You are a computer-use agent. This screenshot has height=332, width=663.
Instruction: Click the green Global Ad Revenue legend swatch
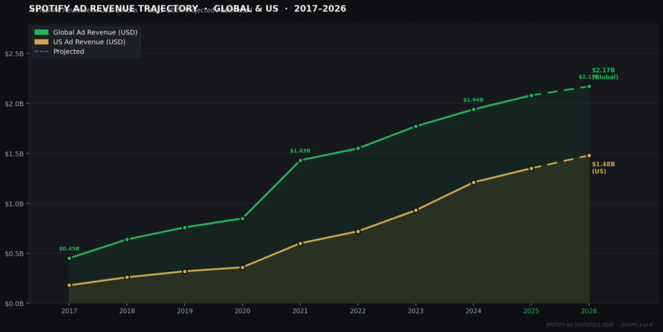click(x=41, y=32)
